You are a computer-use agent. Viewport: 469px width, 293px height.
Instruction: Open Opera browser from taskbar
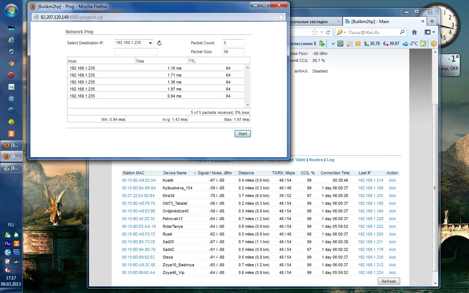tap(11, 75)
